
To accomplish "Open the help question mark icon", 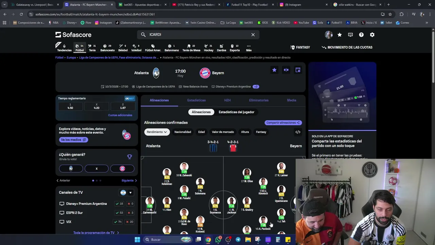I will pos(361,35).
